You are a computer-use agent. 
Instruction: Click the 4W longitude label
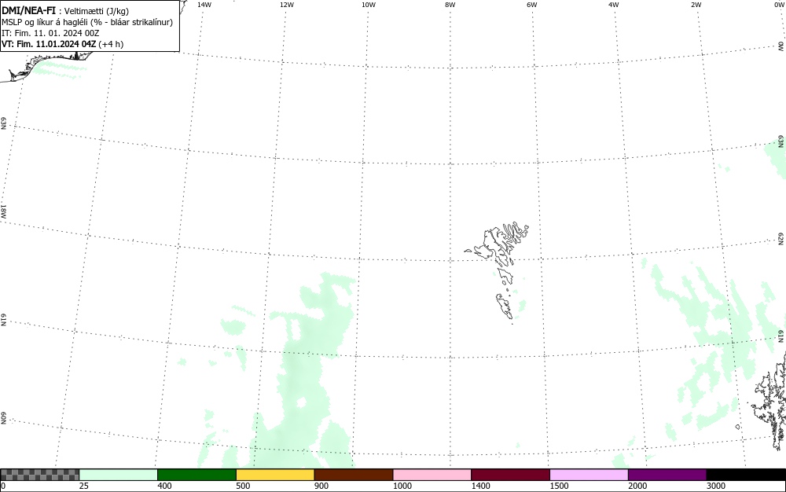614,5
